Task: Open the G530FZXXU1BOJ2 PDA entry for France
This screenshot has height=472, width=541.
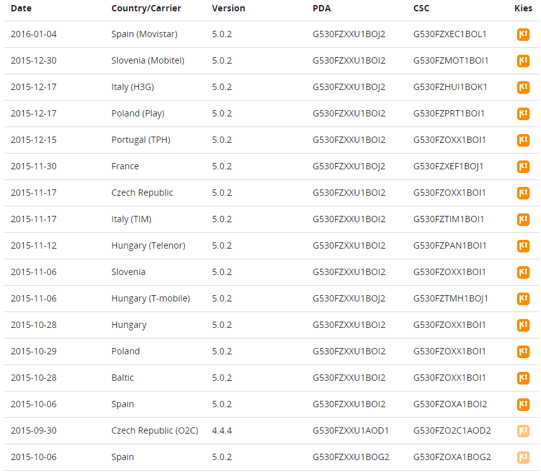Action: coord(349,166)
